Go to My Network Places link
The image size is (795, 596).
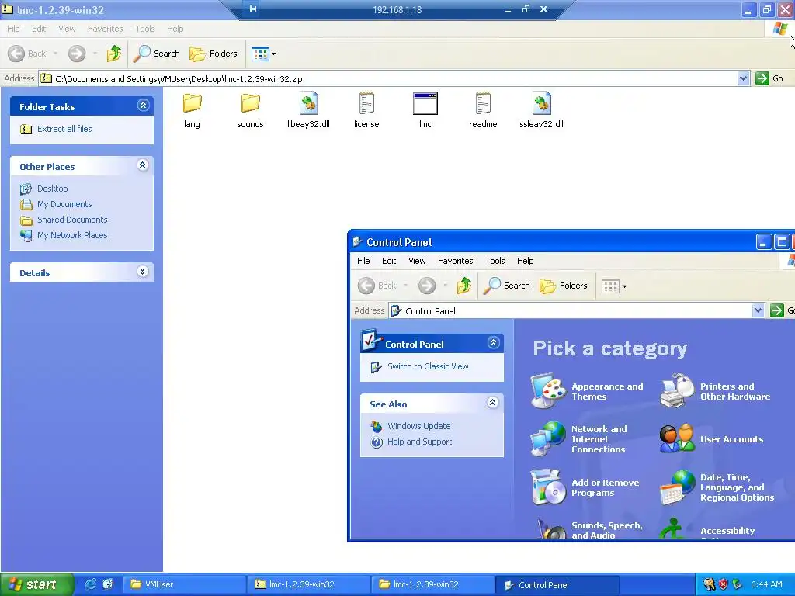tap(72, 235)
